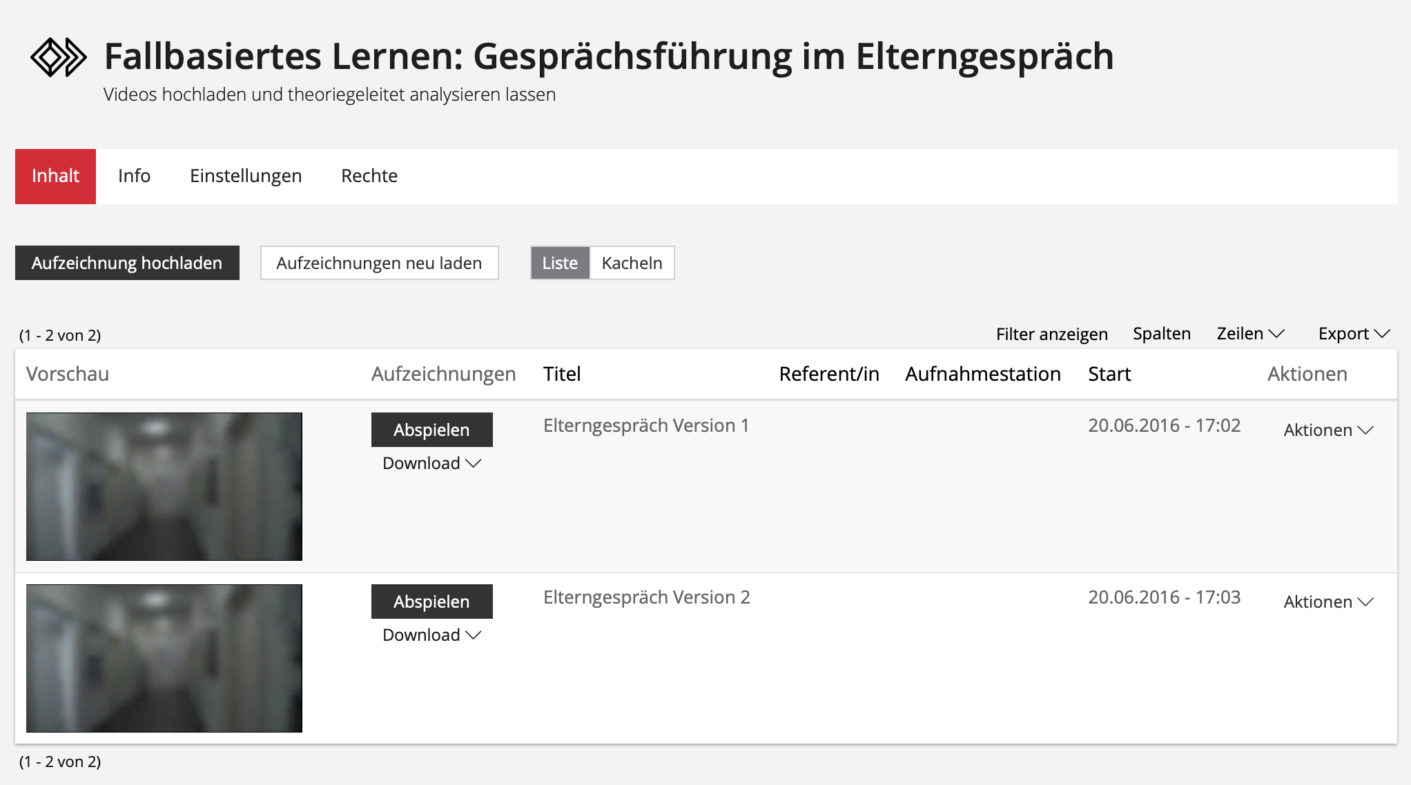Image resolution: width=1411 pixels, height=785 pixels.
Task: Play Elterngespräch Version 2 recording
Action: [x=431, y=602]
